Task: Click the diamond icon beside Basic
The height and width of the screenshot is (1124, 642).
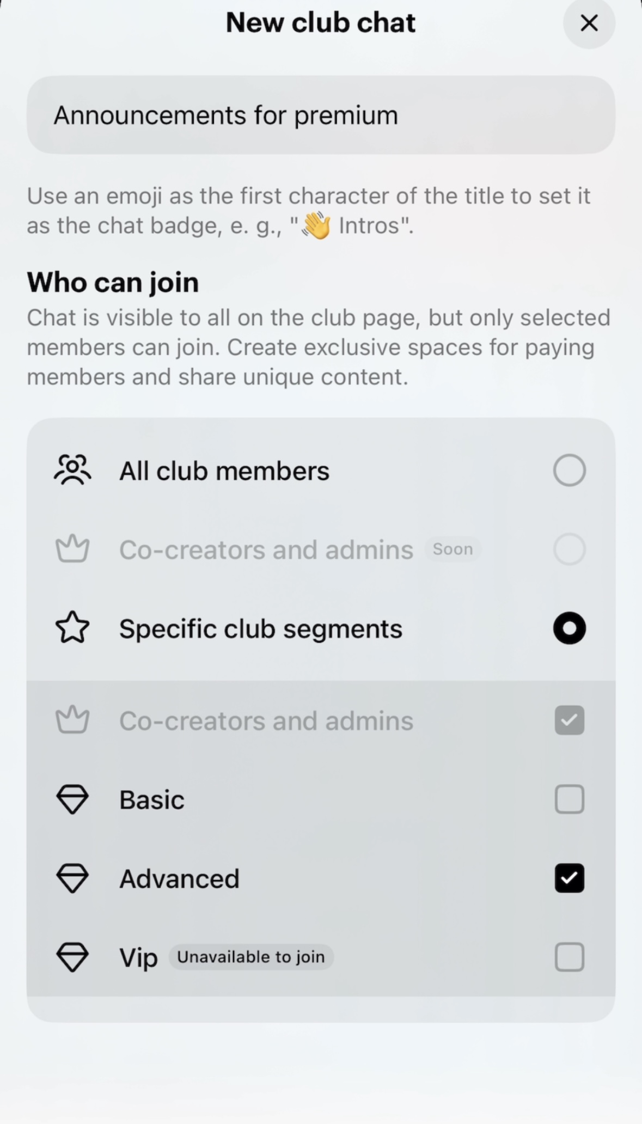Action: 72,799
